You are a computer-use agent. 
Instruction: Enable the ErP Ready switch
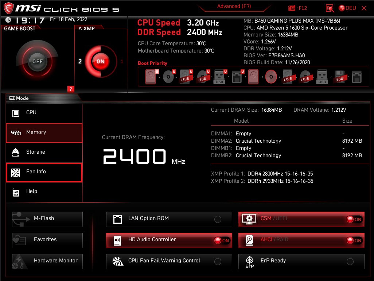(350, 262)
